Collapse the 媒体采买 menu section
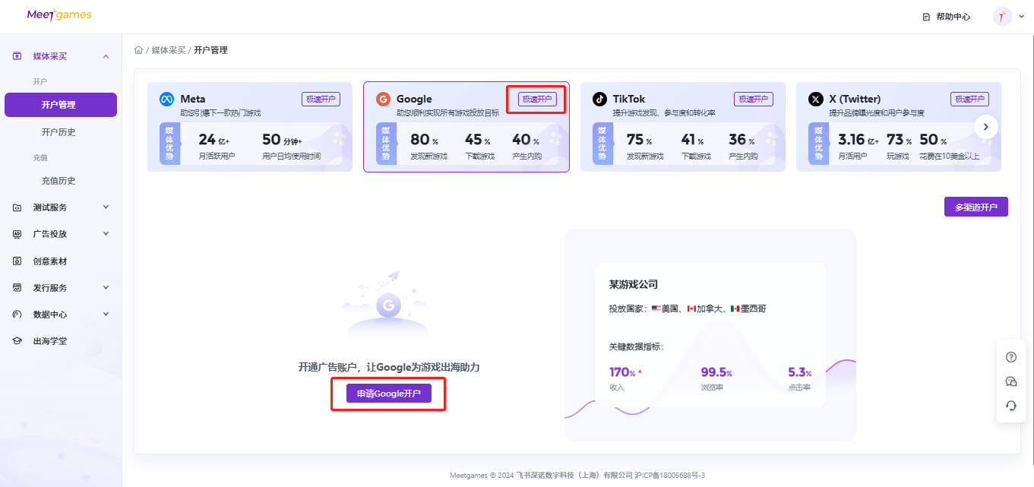The width and height of the screenshot is (1034, 487). pyautogui.click(x=106, y=55)
